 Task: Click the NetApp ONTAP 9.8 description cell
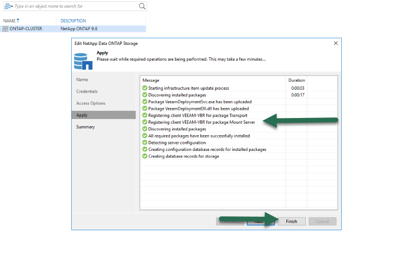tap(79, 29)
